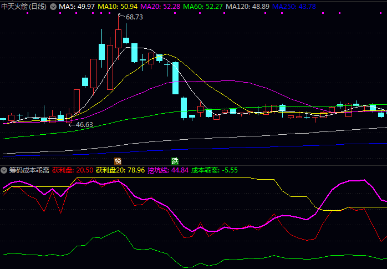The image size is (387, 269).
Task: Click the orange 榜 marker icon
Action: (x=118, y=161)
